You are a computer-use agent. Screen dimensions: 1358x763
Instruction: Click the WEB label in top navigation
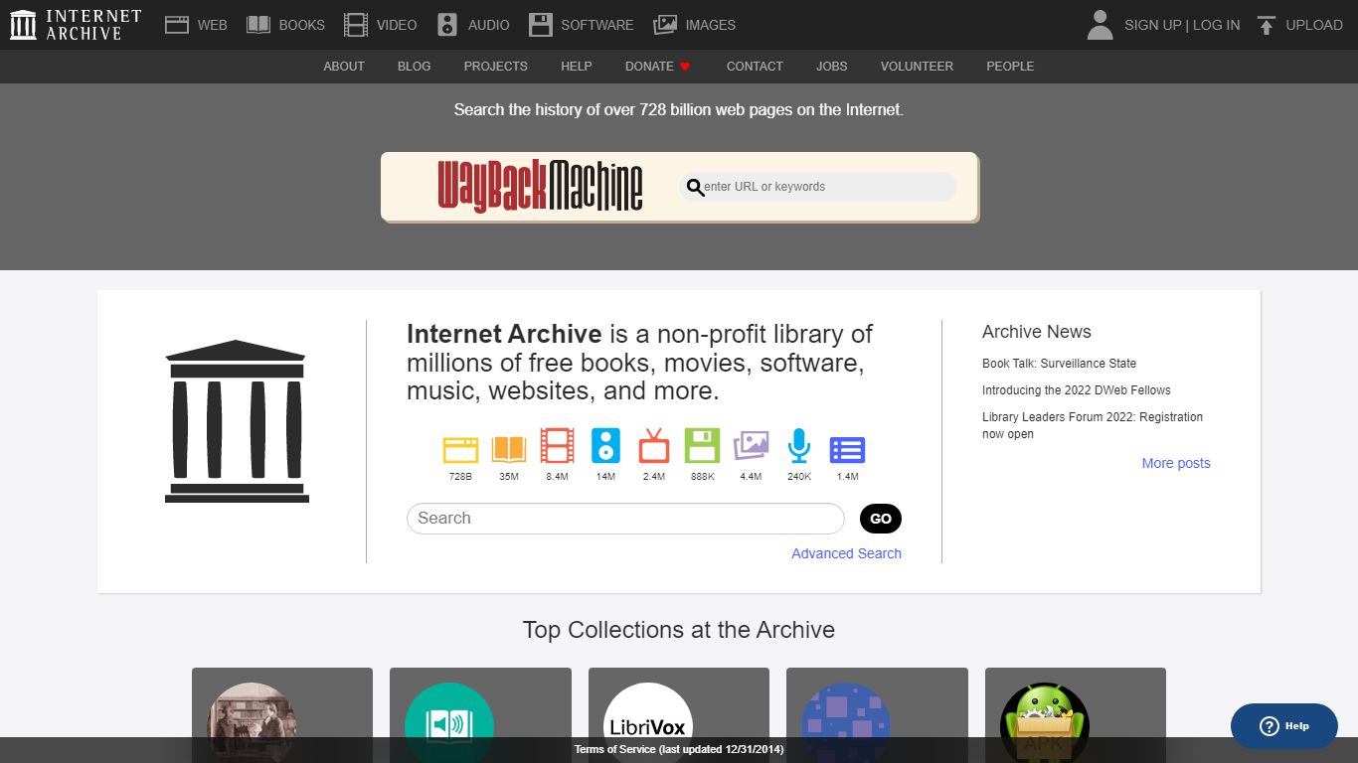click(213, 25)
